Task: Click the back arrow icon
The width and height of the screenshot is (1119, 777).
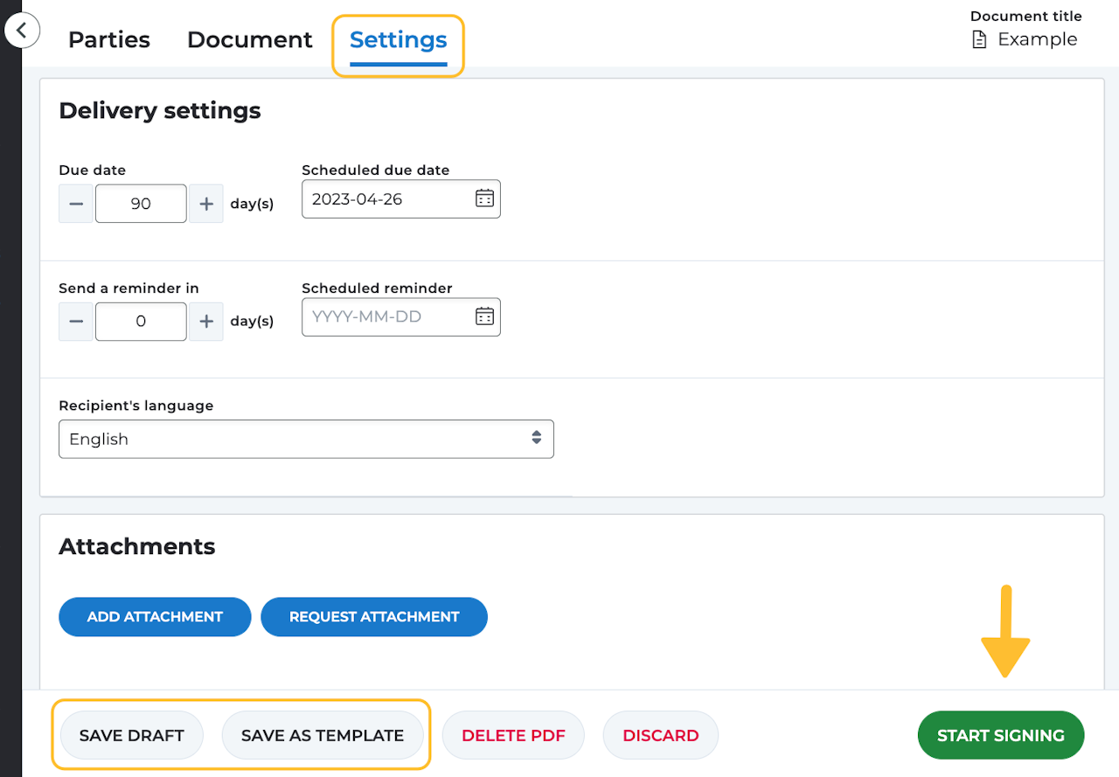Action: [x=22, y=31]
